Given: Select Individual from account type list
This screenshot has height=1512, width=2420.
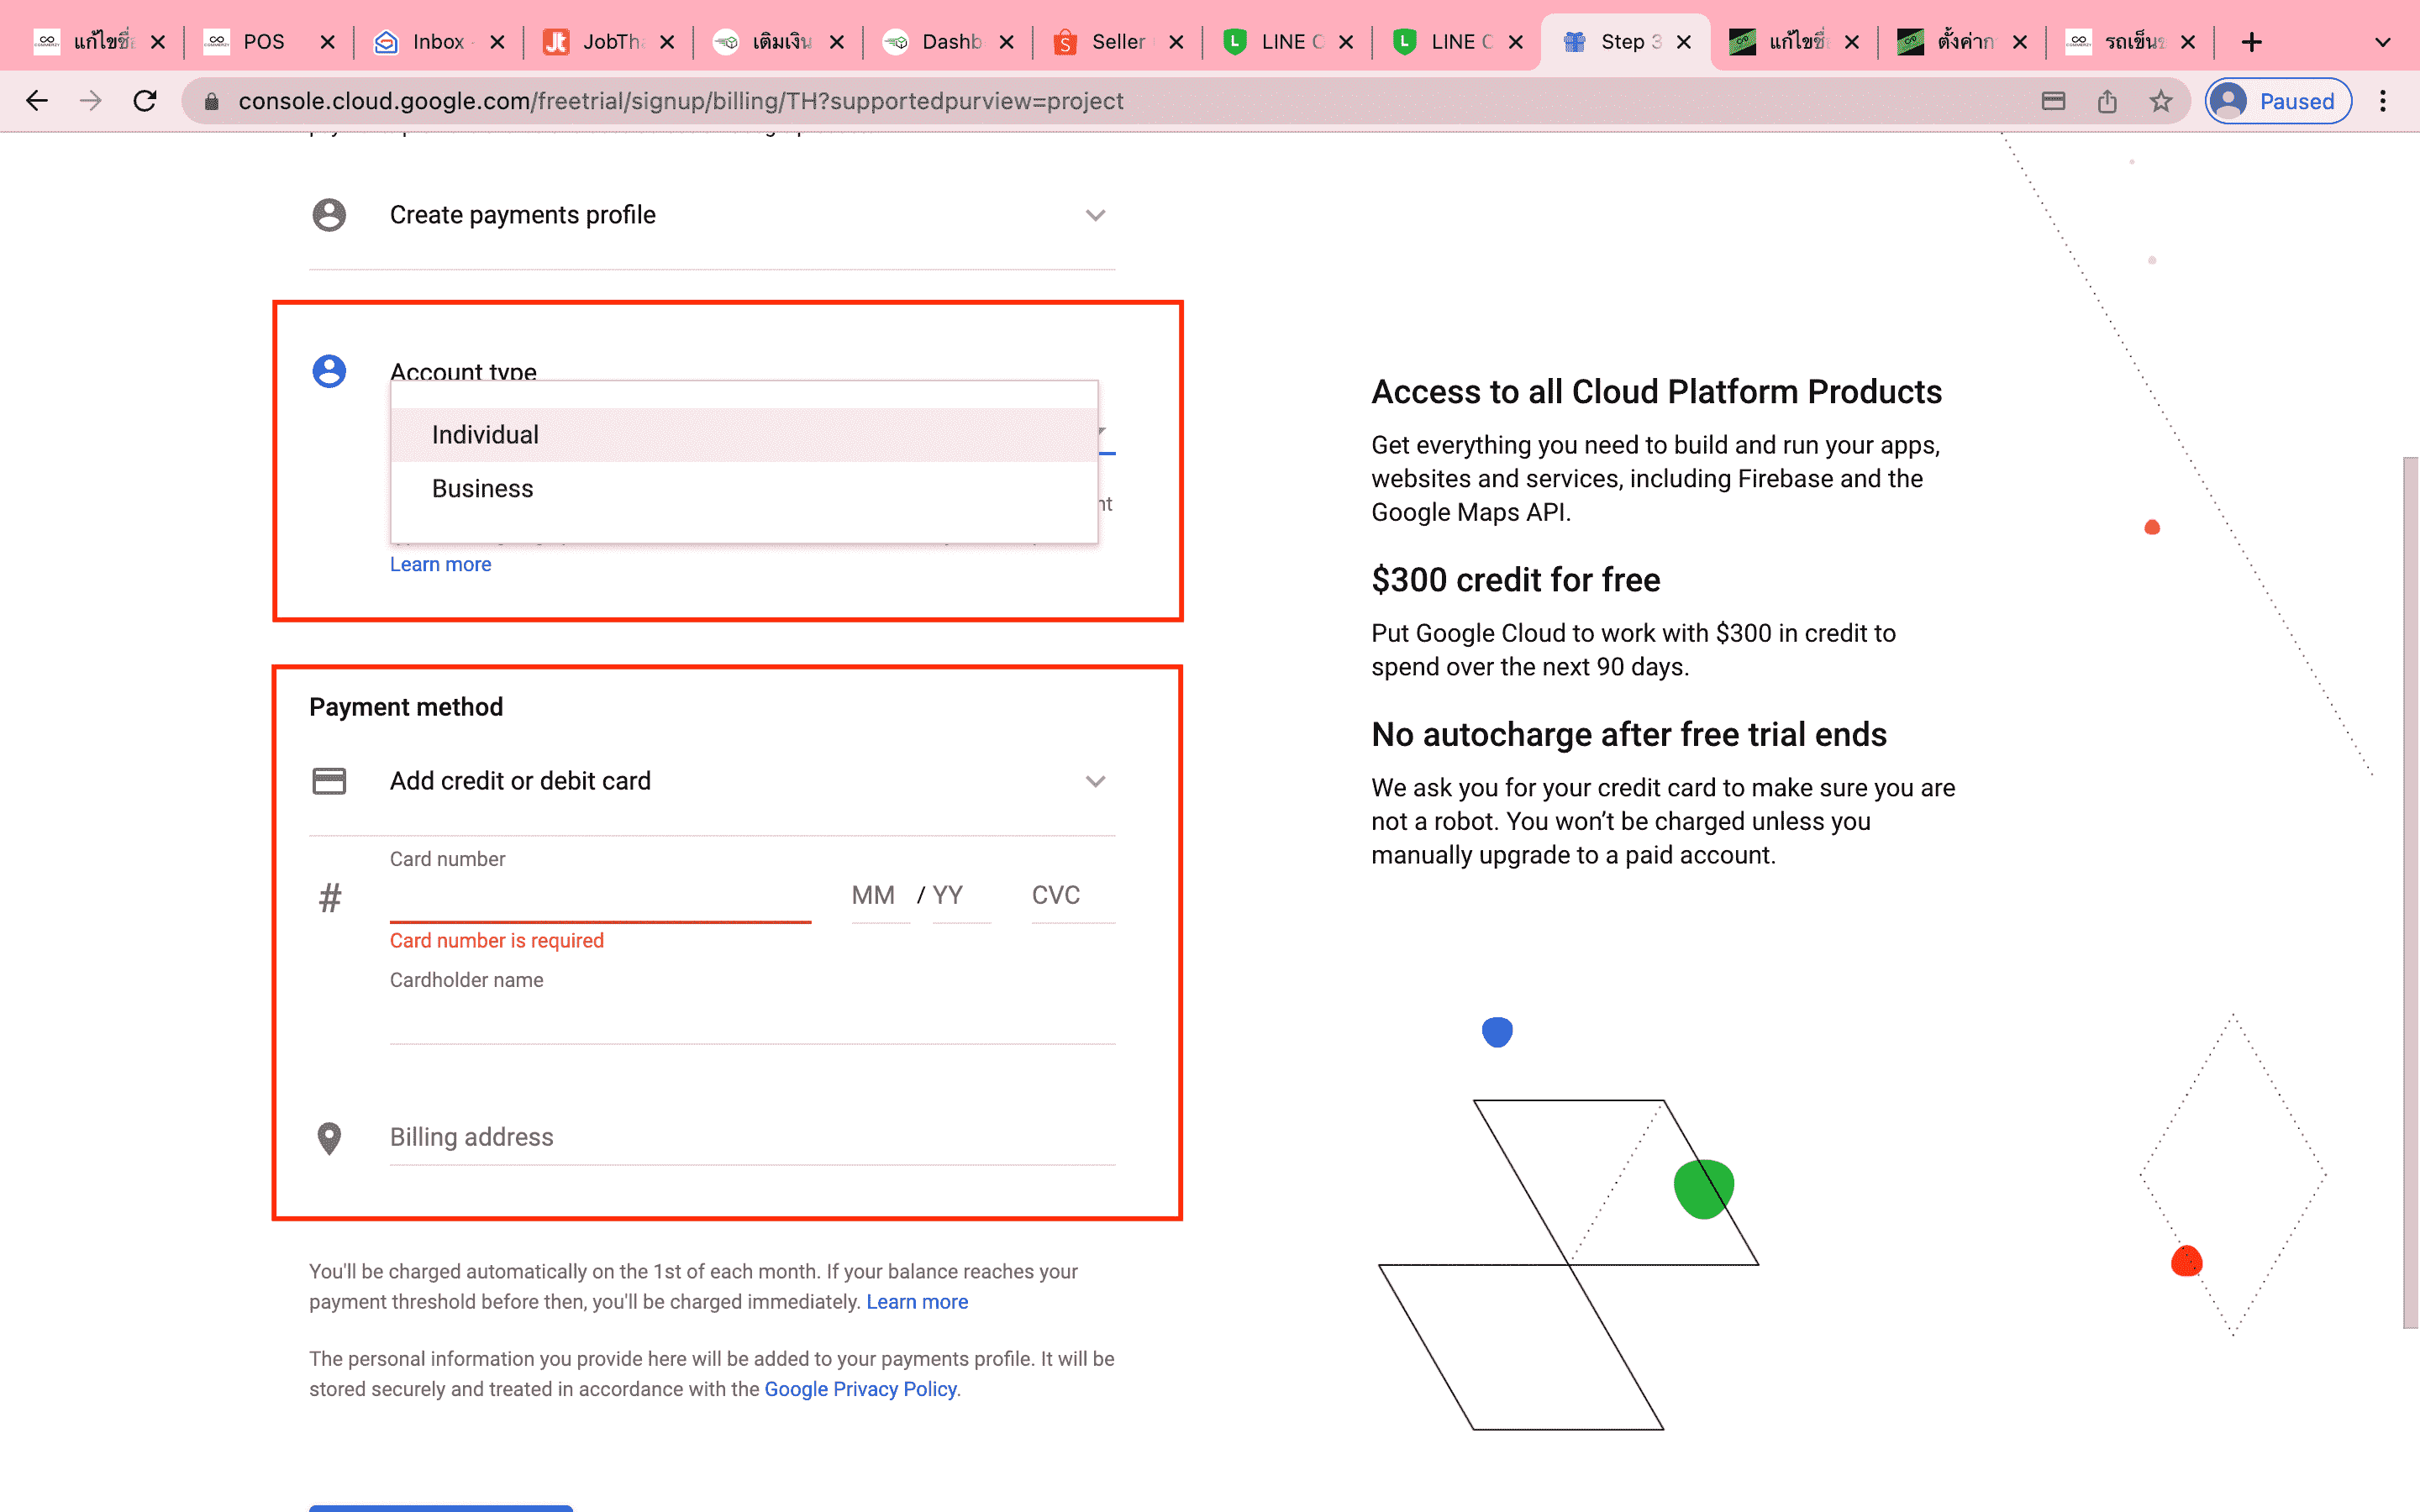Looking at the screenshot, I should pyautogui.click(x=744, y=435).
